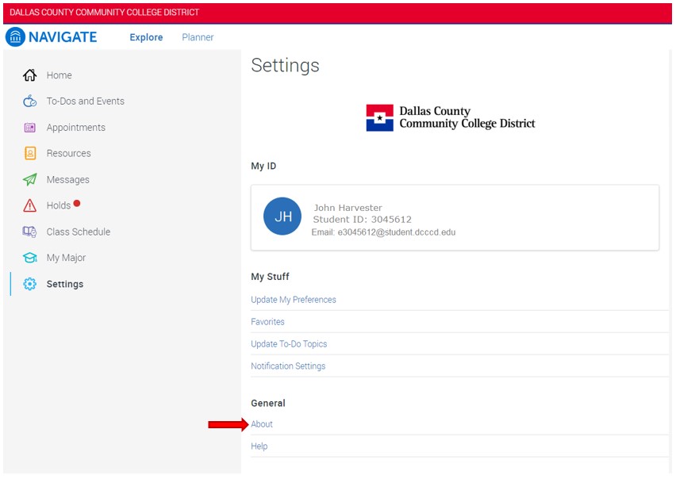Open the Update My Preferences link

[294, 300]
